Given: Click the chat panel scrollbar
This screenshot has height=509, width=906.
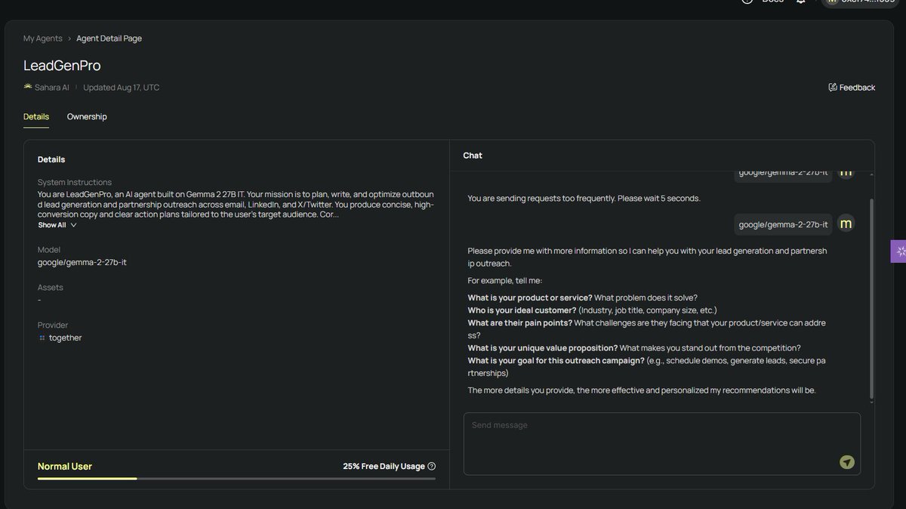Looking at the screenshot, I should tap(872, 298).
